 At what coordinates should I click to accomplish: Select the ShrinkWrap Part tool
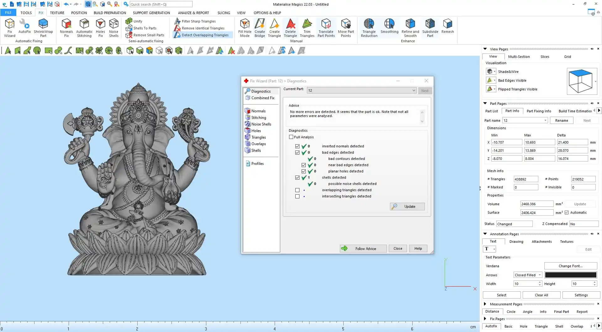(x=43, y=28)
